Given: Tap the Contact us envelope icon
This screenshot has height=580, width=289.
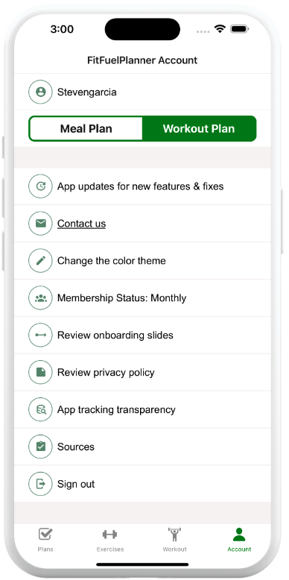Looking at the screenshot, I should [41, 224].
